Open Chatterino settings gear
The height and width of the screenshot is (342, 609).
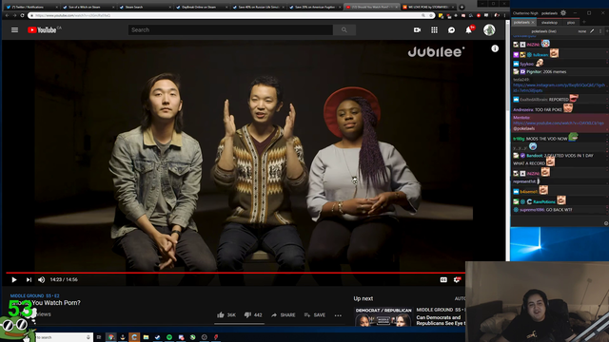563,12
